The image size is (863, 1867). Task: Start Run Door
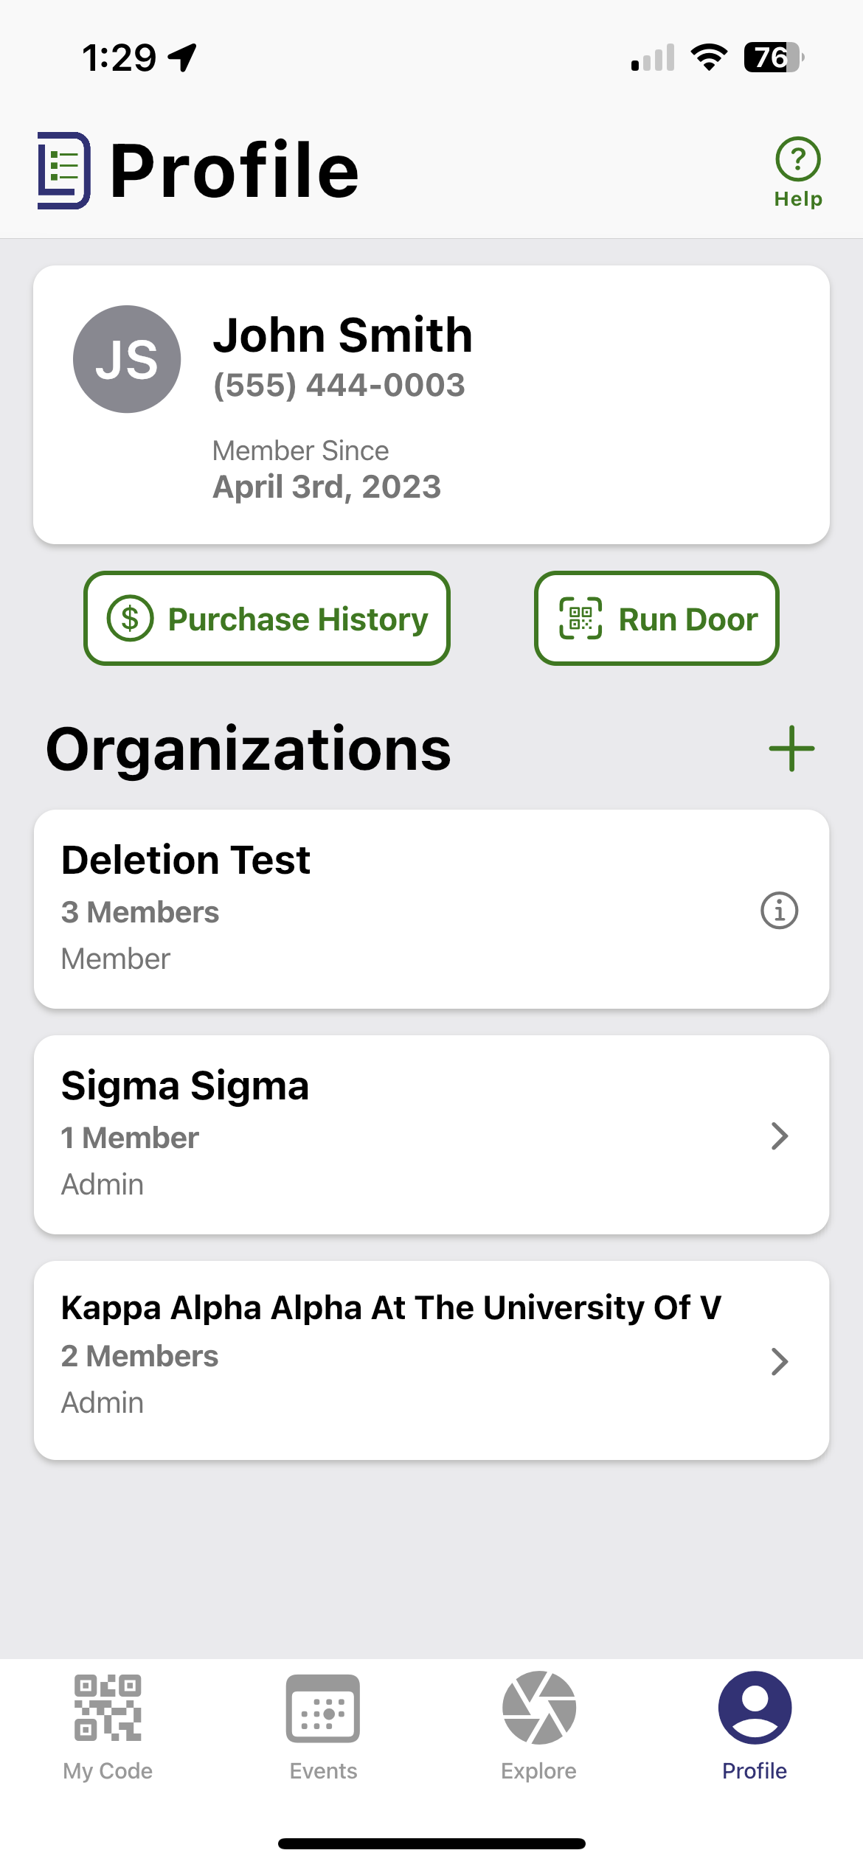pyautogui.click(x=656, y=618)
